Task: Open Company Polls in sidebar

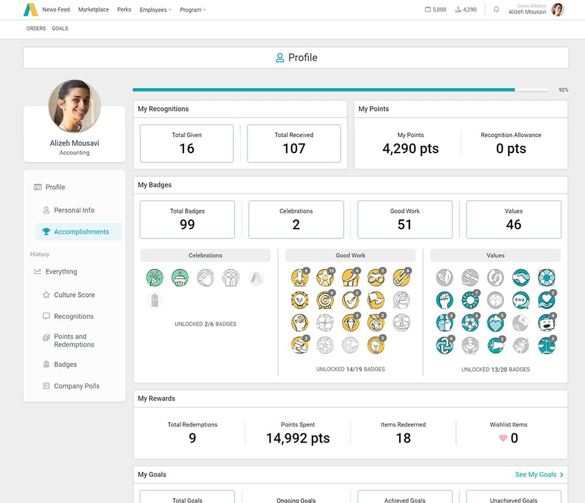Action: 77,386
